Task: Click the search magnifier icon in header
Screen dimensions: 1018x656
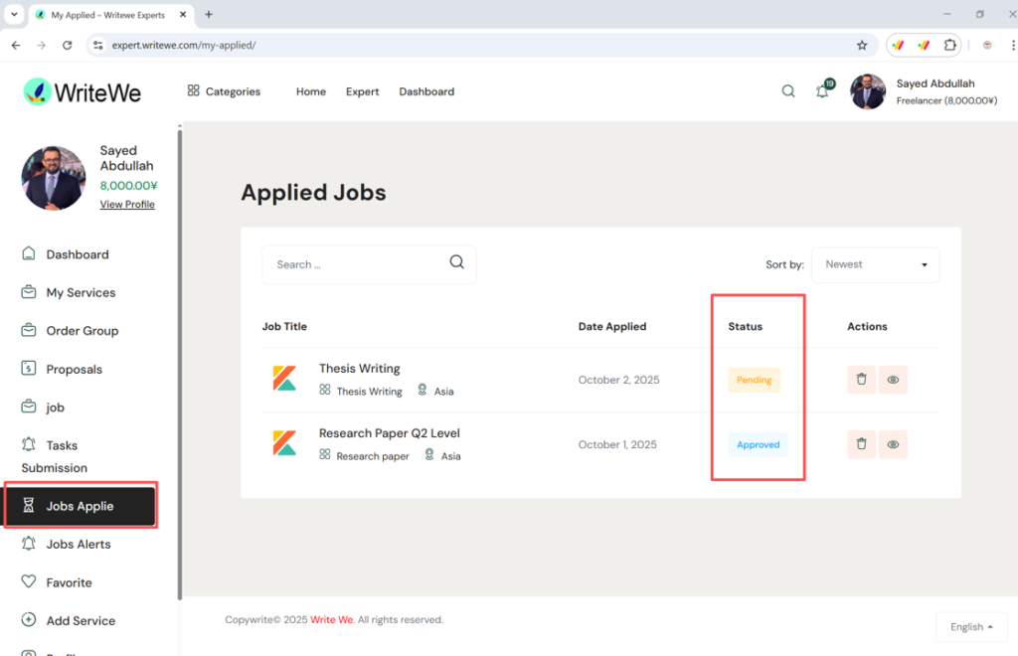Action: click(x=788, y=91)
